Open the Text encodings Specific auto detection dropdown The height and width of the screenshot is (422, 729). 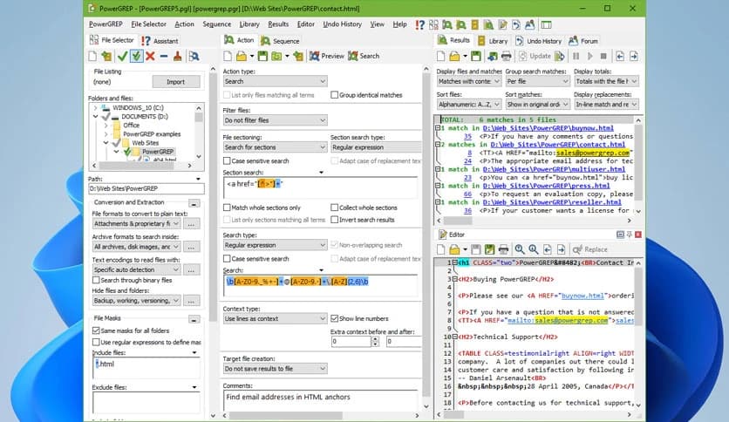(x=136, y=270)
